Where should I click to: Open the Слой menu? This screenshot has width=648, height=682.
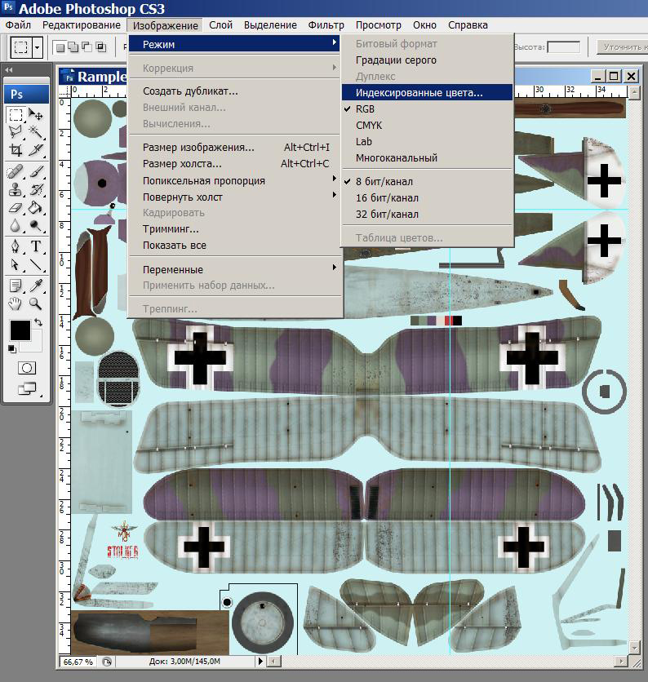click(220, 24)
